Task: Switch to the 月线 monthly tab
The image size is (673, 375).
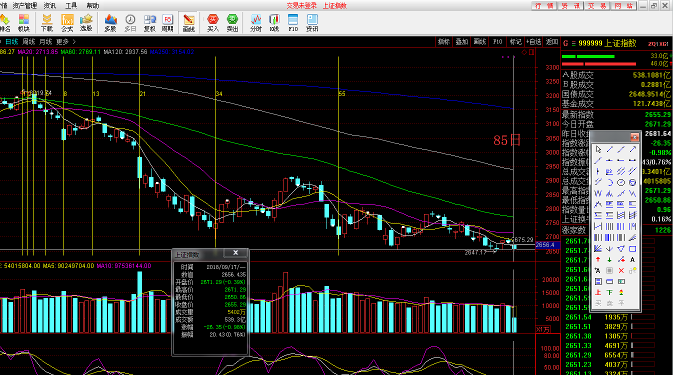Action: pyautogui.click(x=45, y=42)
